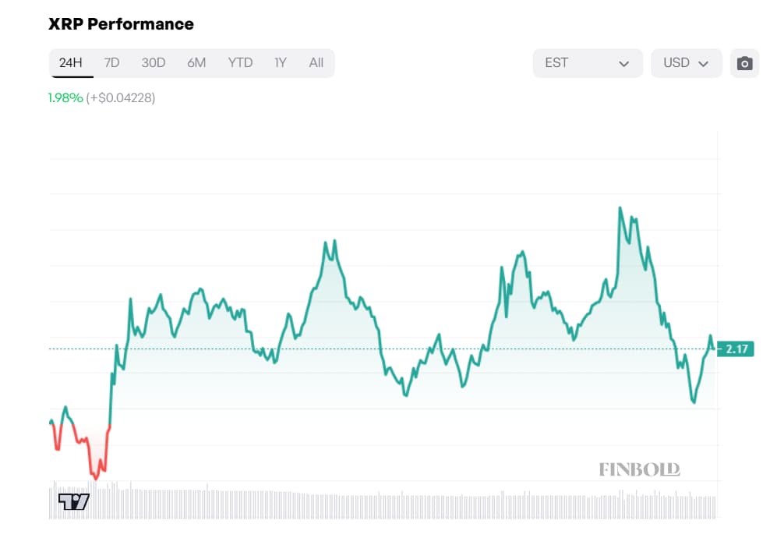770x545 pixels.
Task: Click the FINBOLD watermark
Action: 640,469
